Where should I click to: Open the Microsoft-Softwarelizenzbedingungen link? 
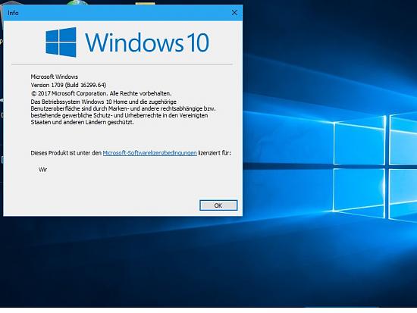pos(149,153)
